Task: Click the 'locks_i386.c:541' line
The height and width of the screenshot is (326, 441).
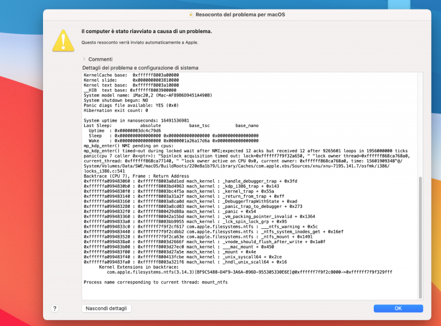Action: tap(104, 171)
